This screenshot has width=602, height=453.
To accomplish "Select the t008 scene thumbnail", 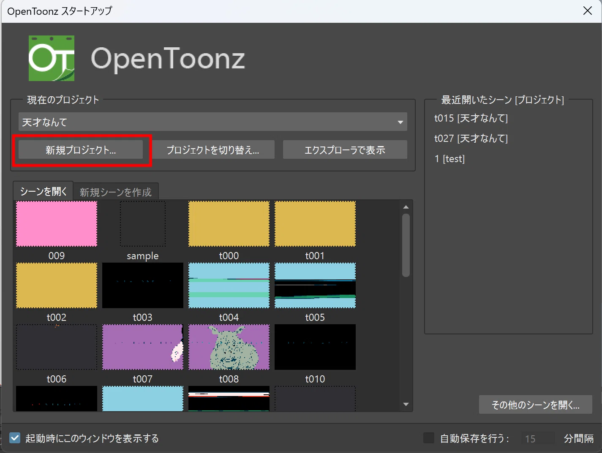I will [x=229, y=347].
